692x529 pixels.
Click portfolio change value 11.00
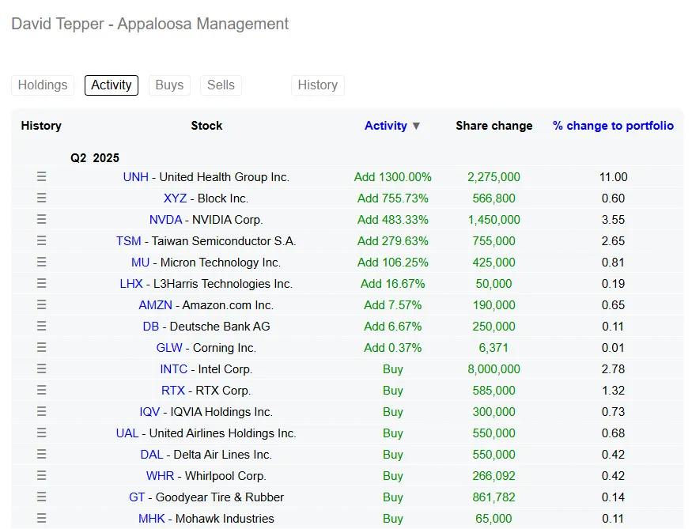coord(613,177)
